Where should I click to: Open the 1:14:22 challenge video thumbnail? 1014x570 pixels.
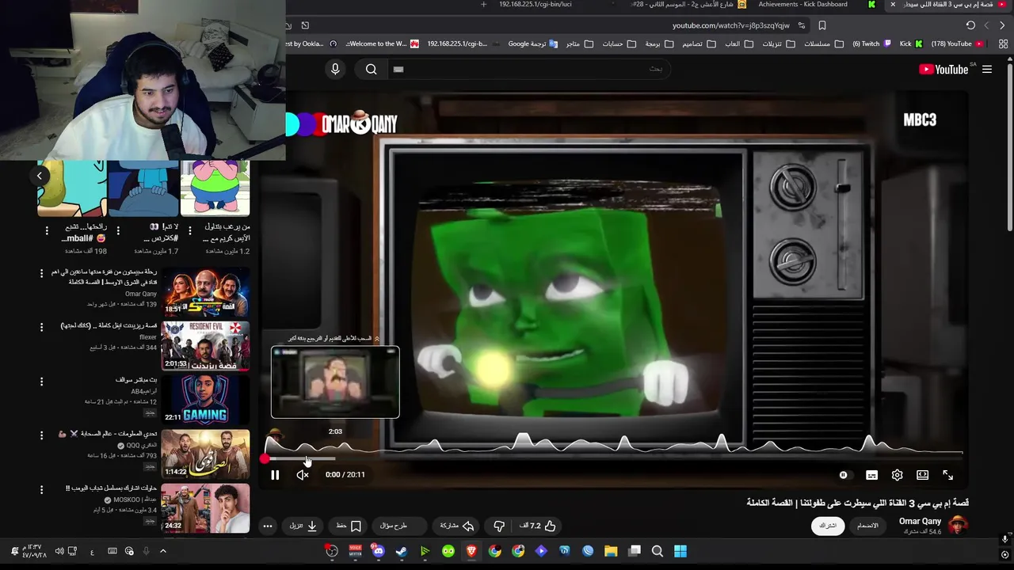[206, 454]
